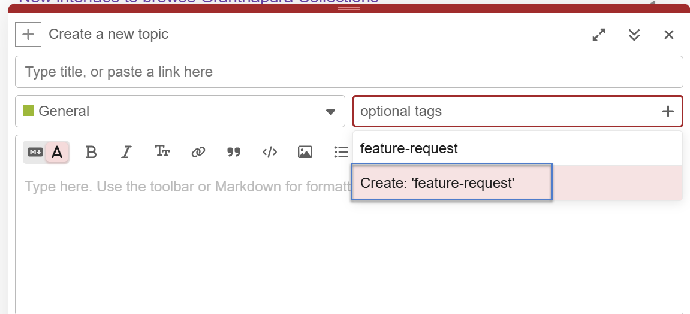Insert a blockquote
This screenshot has height=314, width=690.
[234, 152]
